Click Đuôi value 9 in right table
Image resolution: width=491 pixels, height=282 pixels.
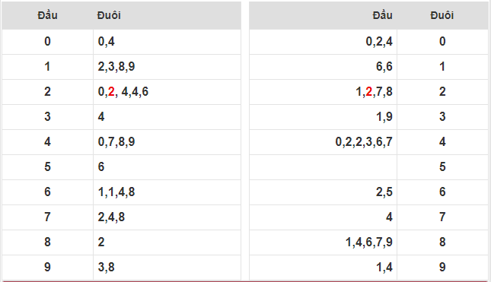point(442,268)
